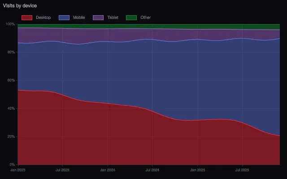
Task: Click the green Other band of chart
Action: point(148,26)
